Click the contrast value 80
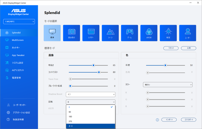 pyautogui.click(x=114, y=72)
